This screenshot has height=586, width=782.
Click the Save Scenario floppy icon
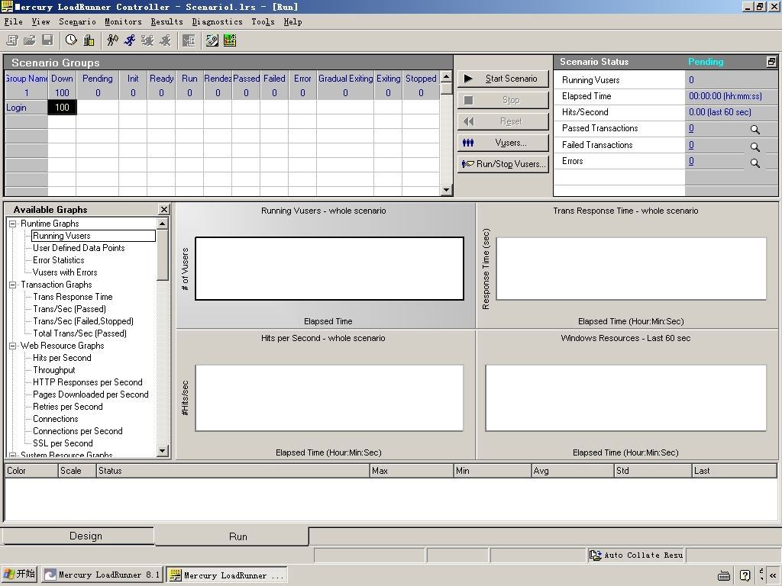point(47,40)
